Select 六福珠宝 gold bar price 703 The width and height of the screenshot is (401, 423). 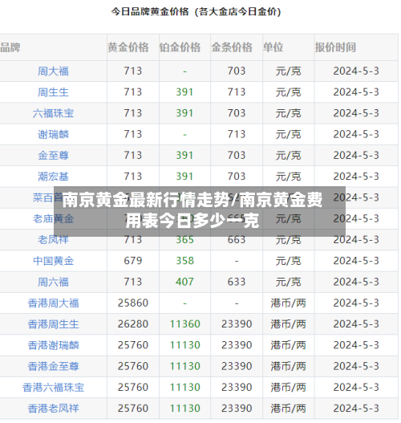tap(237, 113)
